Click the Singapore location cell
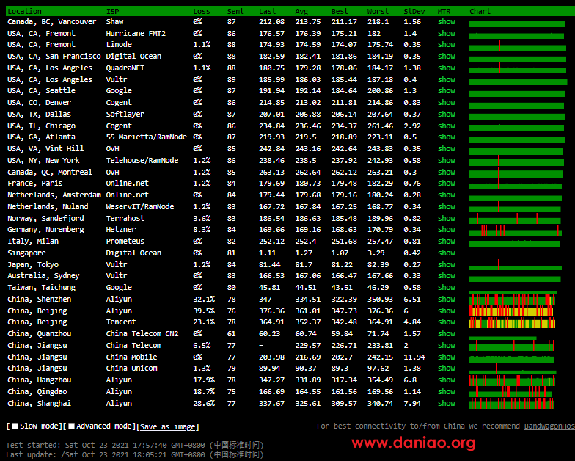This screenshot has height=461, width=575. pyautogui.click(x=26, y=253)
